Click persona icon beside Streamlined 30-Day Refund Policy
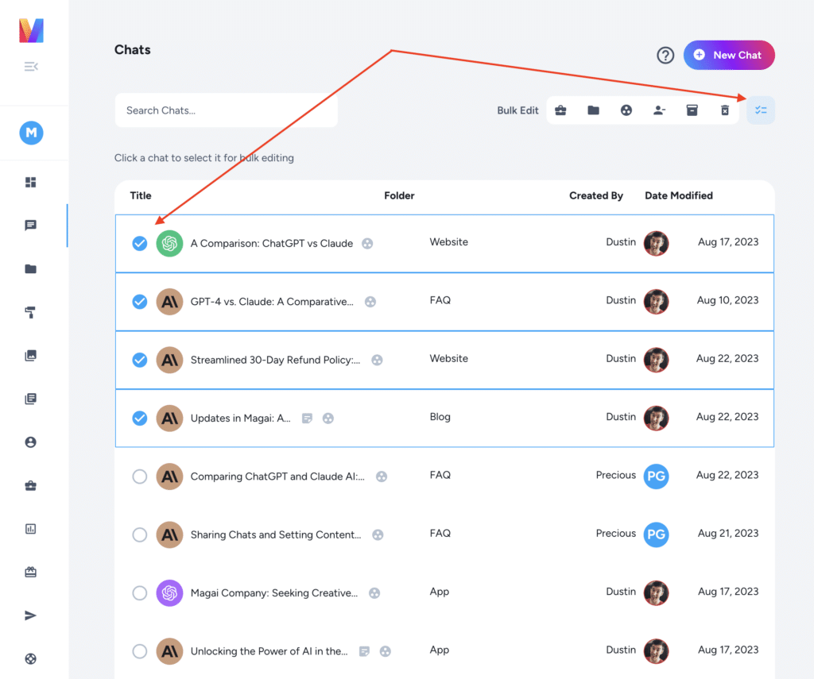Image resolution: width=814 pixels, height=679 pixels. coord(378,360)
